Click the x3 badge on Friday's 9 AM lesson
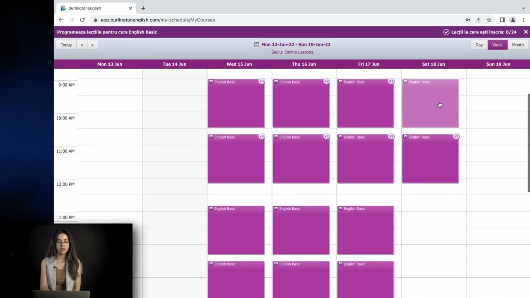530x298 pixels. tap(391, 81)
